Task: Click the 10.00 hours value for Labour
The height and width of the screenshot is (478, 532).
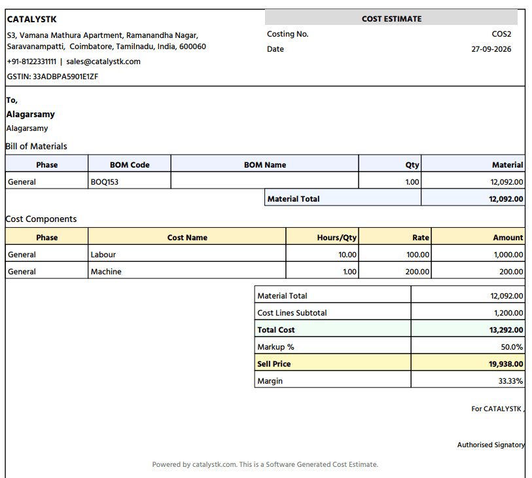Action: pos(347,255)
